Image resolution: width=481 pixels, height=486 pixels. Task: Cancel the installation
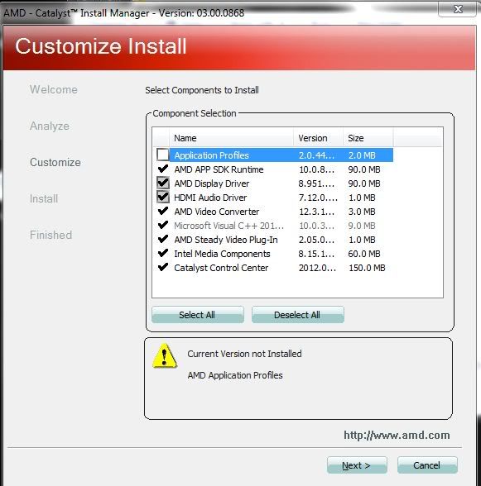427,465
